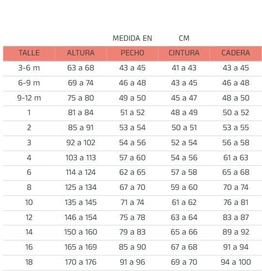Select the 9-12 m size label

coord(29,98)
